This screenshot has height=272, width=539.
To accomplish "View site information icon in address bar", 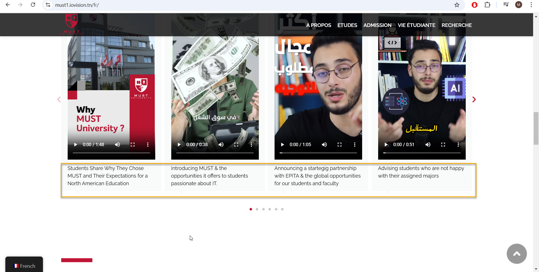I will pos(48,5).
